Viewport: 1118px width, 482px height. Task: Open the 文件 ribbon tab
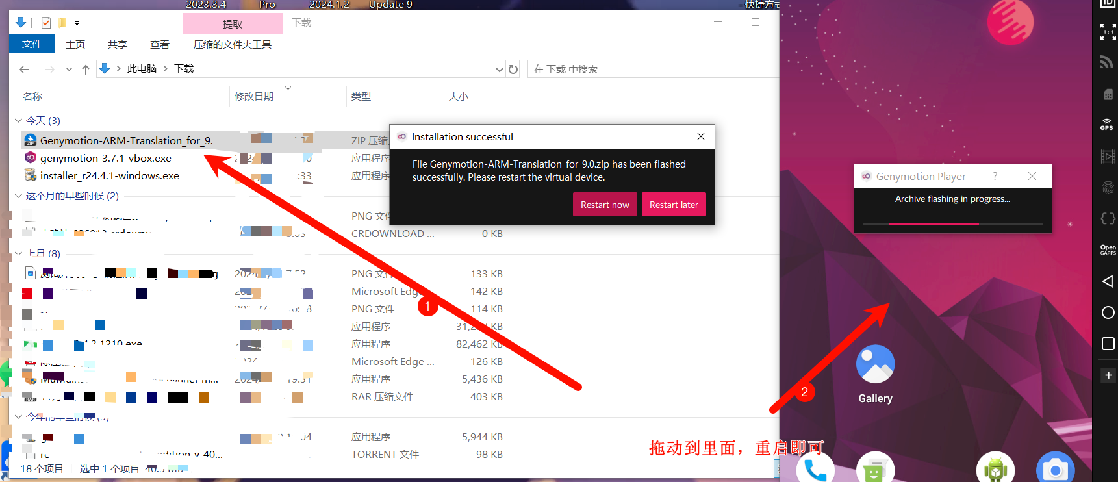point(32,44)
